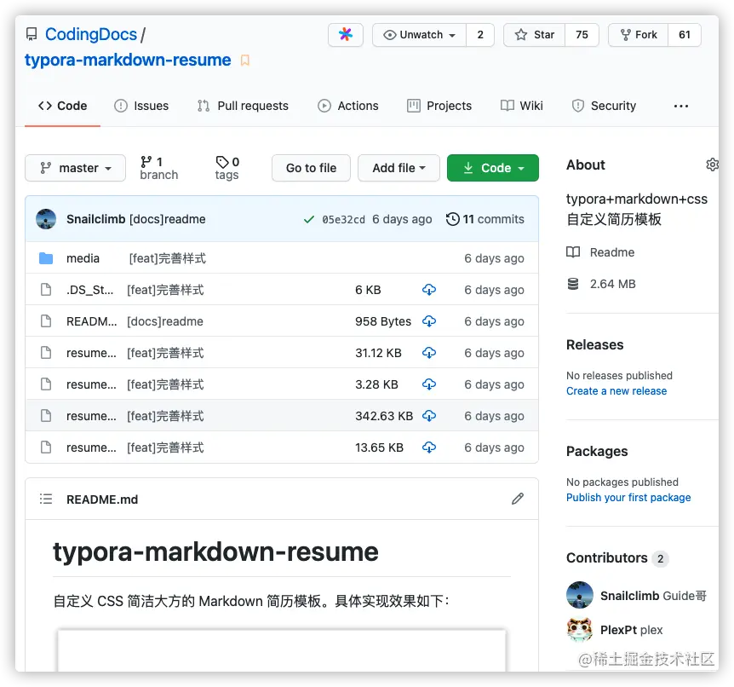Open the Wiki tab
734x687 pixels.
(521, 106)
